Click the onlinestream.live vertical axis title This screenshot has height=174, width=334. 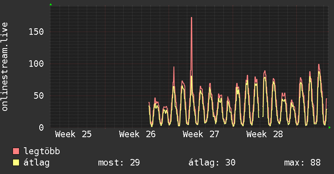tap(4, 67)
